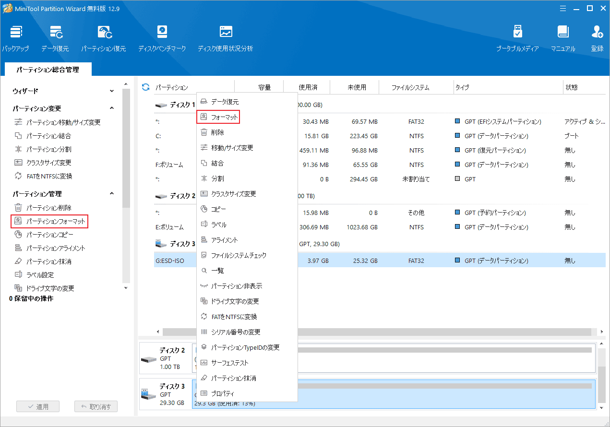Collapse the パーティション管理 section chevron

coord(112,194)
